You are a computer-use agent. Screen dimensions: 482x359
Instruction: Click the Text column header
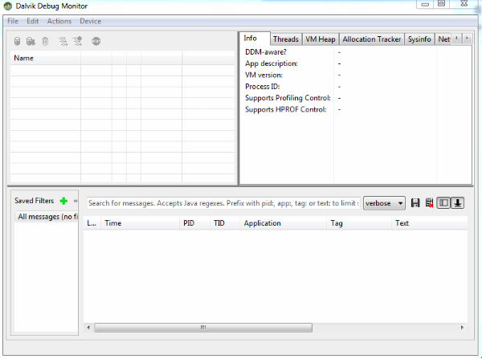(x=430, y=223)
